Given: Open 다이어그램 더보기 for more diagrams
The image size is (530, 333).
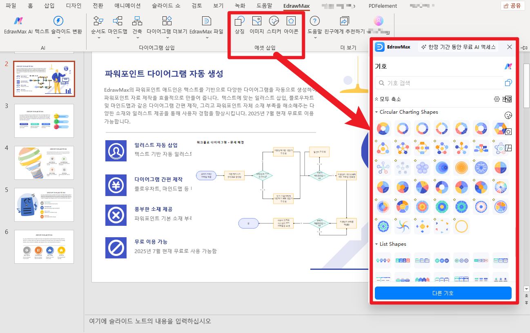Looking at the screenshot, I should (x=167, y=25).
